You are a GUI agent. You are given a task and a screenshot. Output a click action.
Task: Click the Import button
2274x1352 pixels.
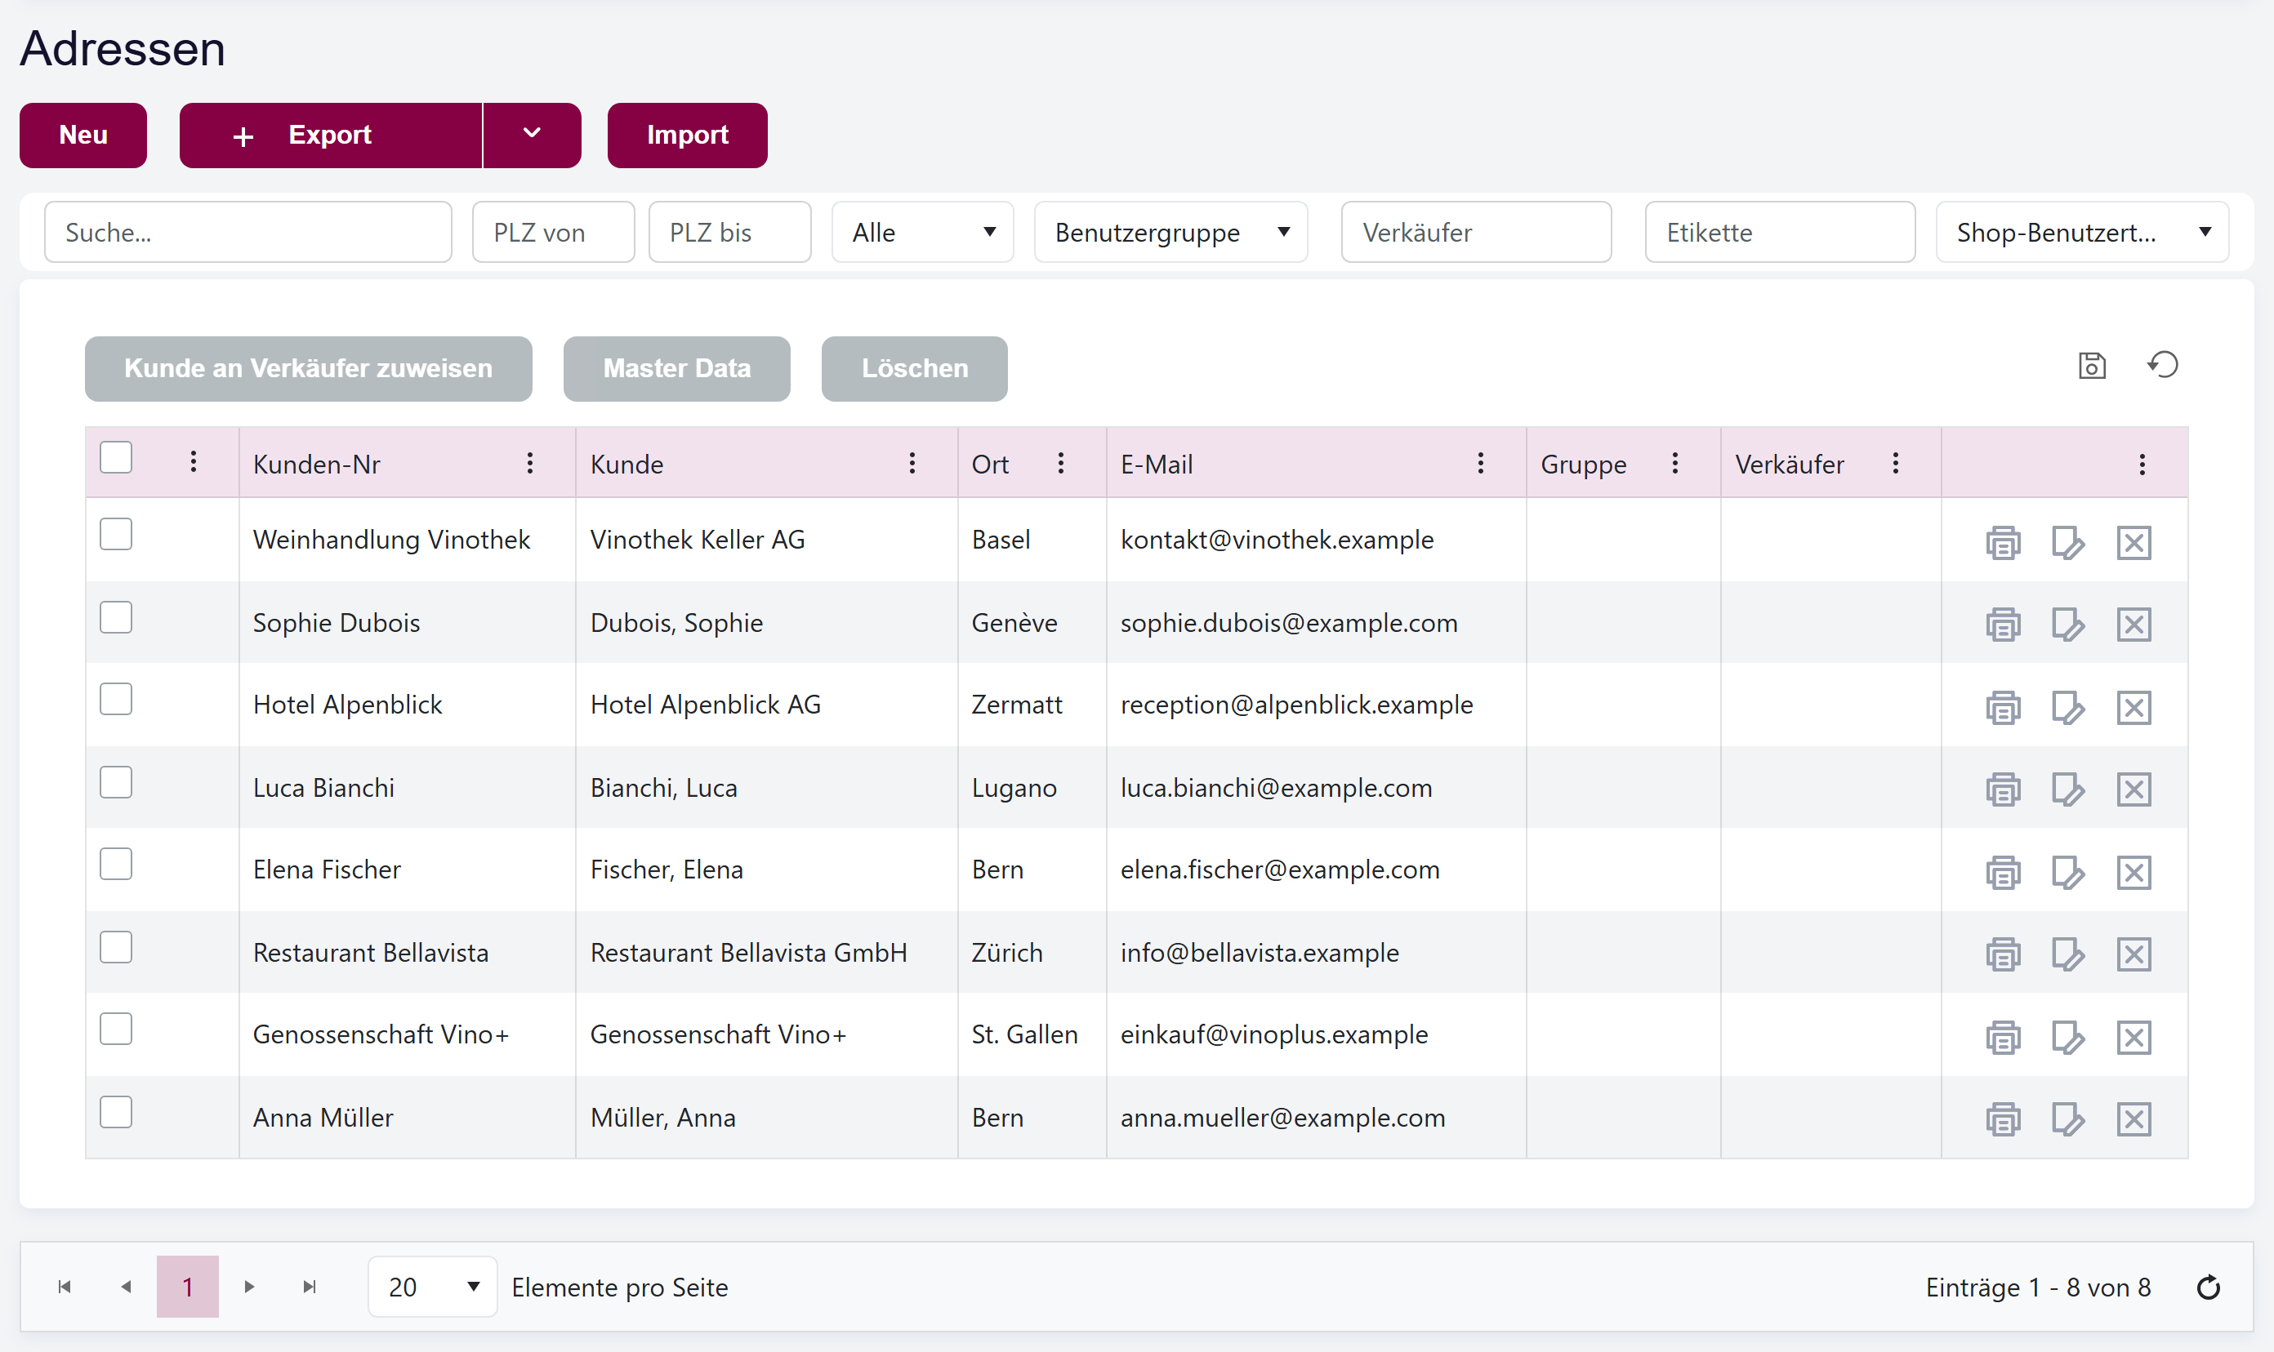pyautogui.click(x=687, y=135)
